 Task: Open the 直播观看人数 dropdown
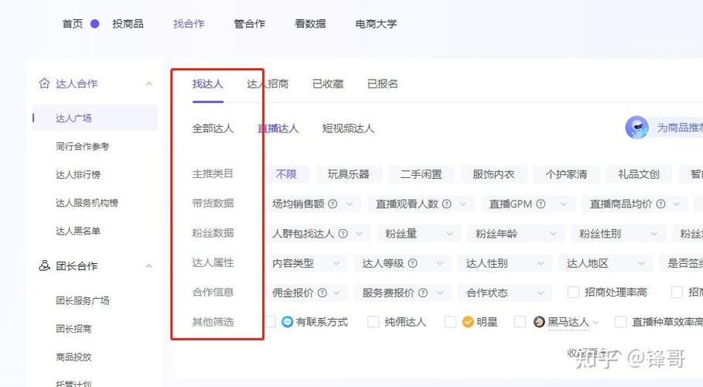[x=421, y=204]
